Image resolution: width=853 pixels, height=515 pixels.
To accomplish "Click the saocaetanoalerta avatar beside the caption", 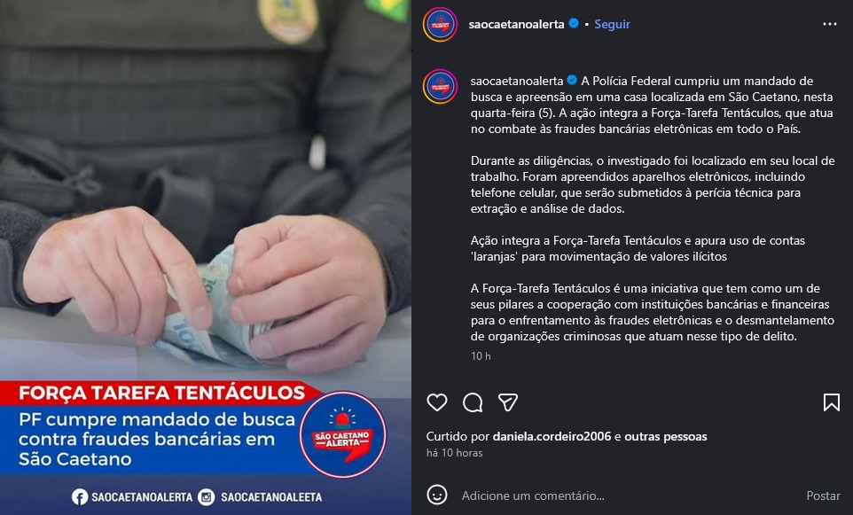I will click(x=440, y=87).
